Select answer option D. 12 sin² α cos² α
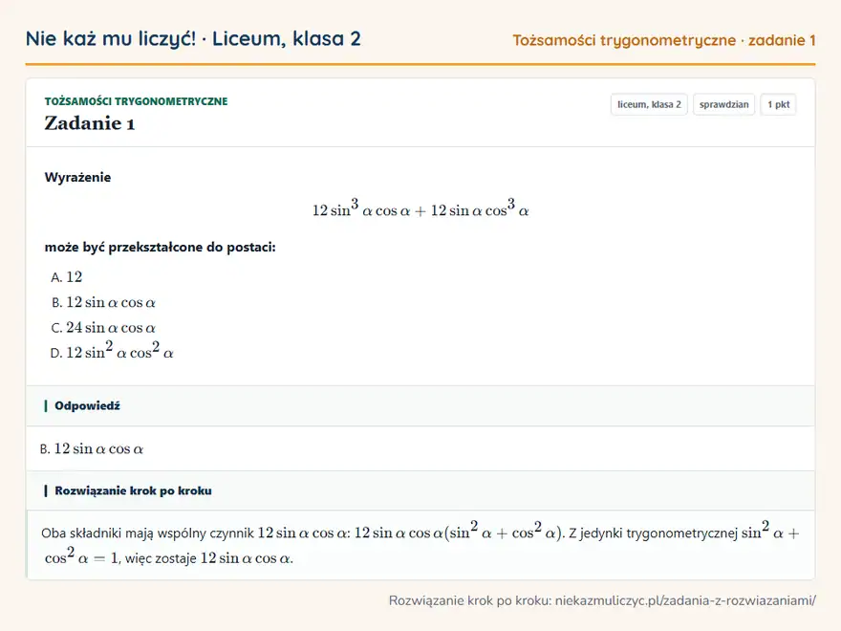Screen dimensions: 841x631 [x=112, y=351]
